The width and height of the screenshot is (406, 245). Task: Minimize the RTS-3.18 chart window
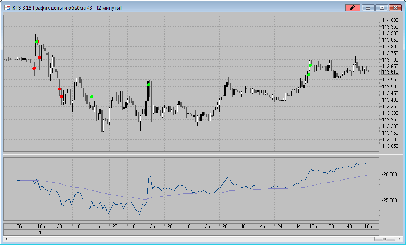(368, 7)
